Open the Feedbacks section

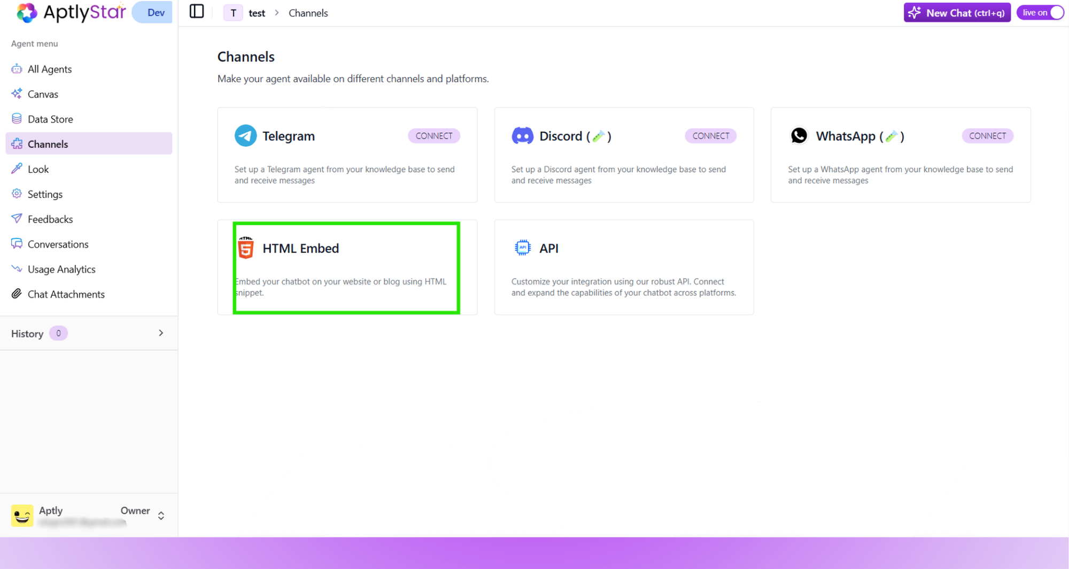coord(50,219)
